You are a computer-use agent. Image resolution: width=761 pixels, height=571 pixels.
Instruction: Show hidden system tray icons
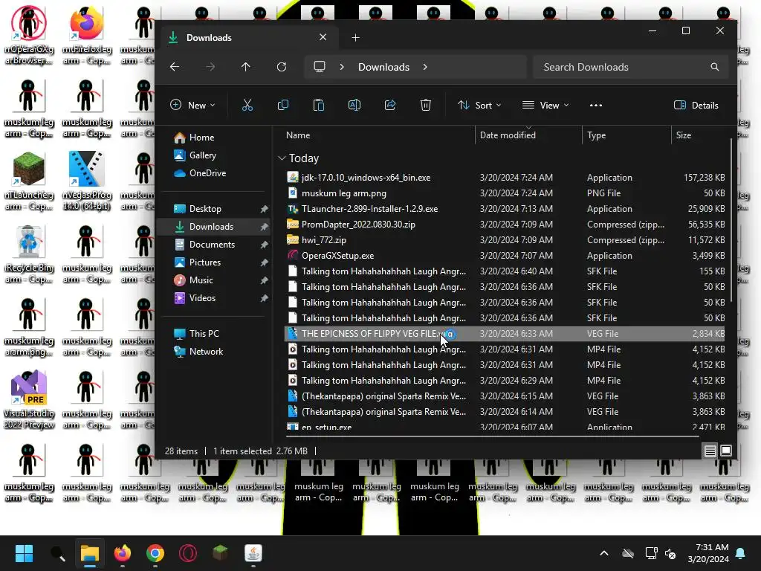point(604,553)
